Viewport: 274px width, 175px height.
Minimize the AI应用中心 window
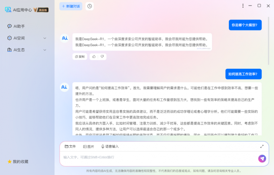(250, 6)
